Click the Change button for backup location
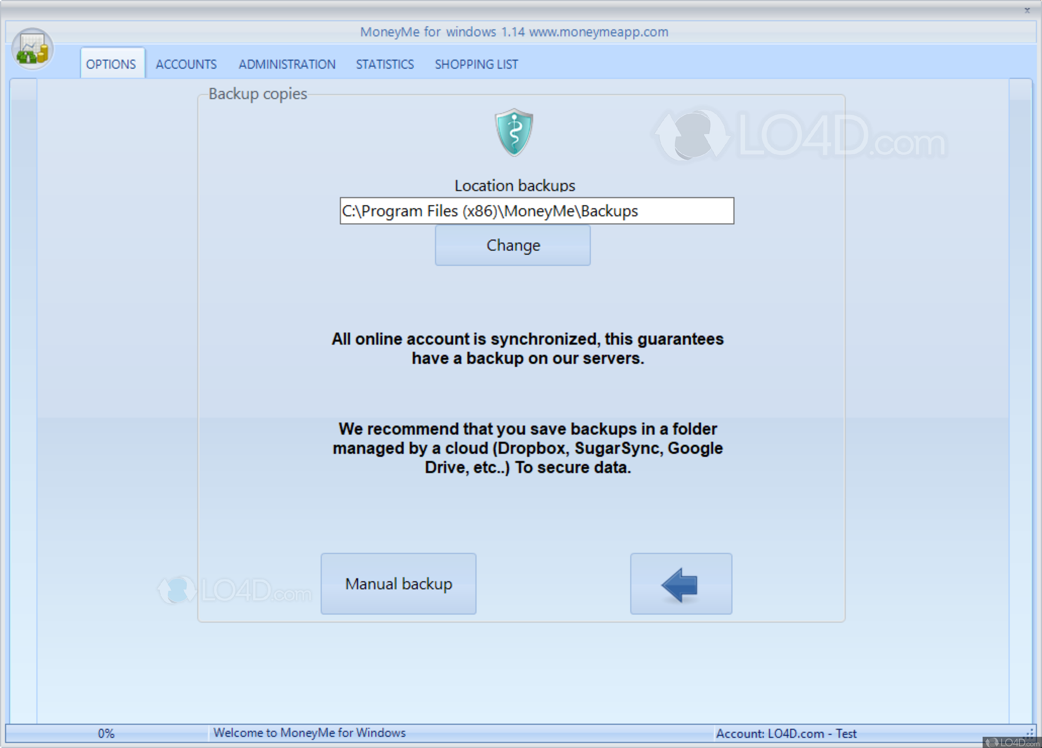 tap(513, 245)
